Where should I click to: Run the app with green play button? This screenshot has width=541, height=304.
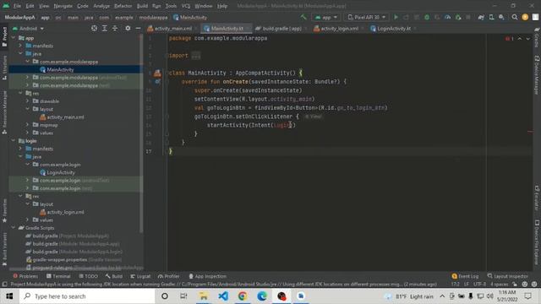coord(396,17)
